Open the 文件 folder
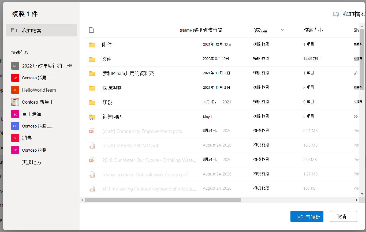This screenshot has width=366, height=232. coord(107,59)
